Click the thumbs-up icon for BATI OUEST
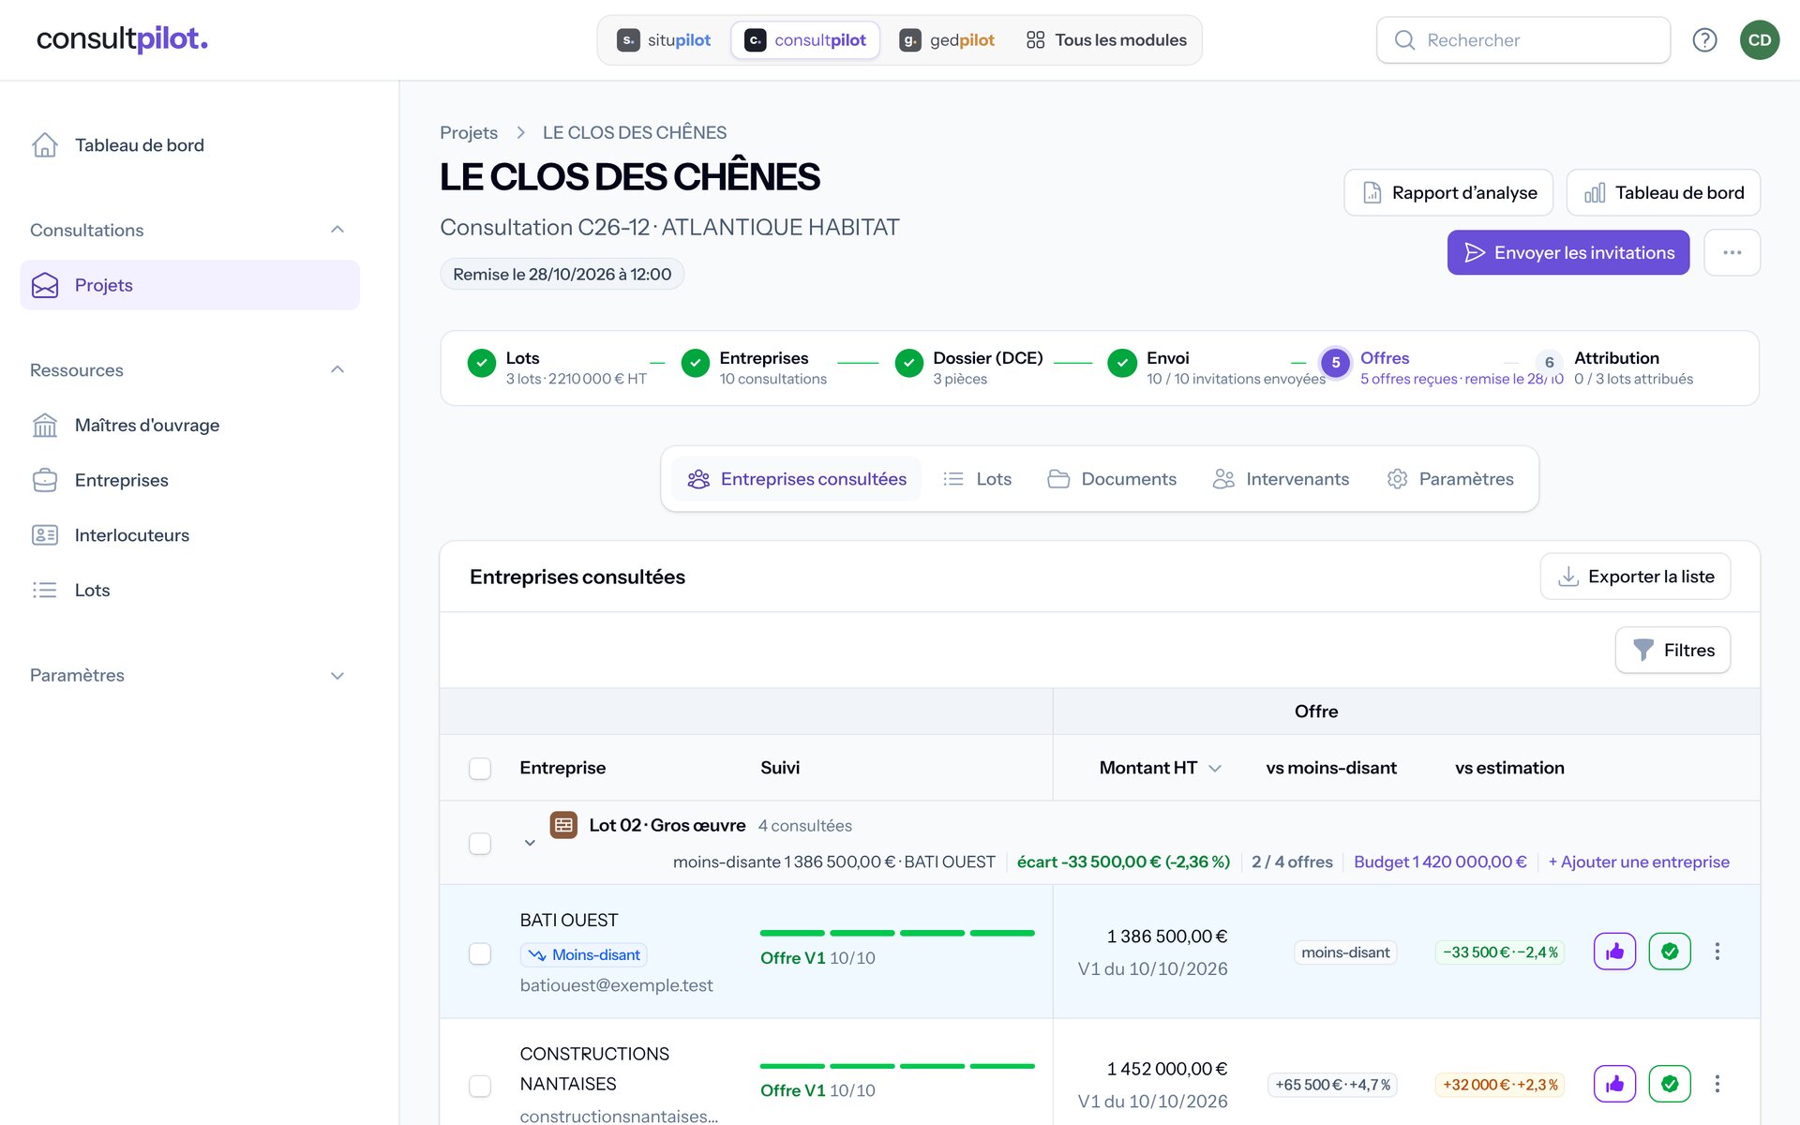This screenshot has height=1125, width=1800. pyautogui.click(x=1614, y=952)
